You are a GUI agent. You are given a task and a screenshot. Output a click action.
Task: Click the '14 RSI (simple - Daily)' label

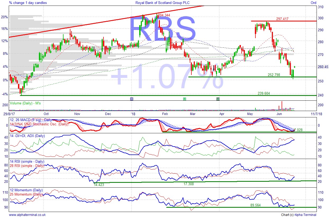click(27, 161)
